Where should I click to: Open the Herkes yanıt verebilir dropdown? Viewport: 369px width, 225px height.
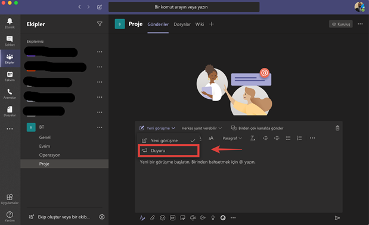coord(201,128)
